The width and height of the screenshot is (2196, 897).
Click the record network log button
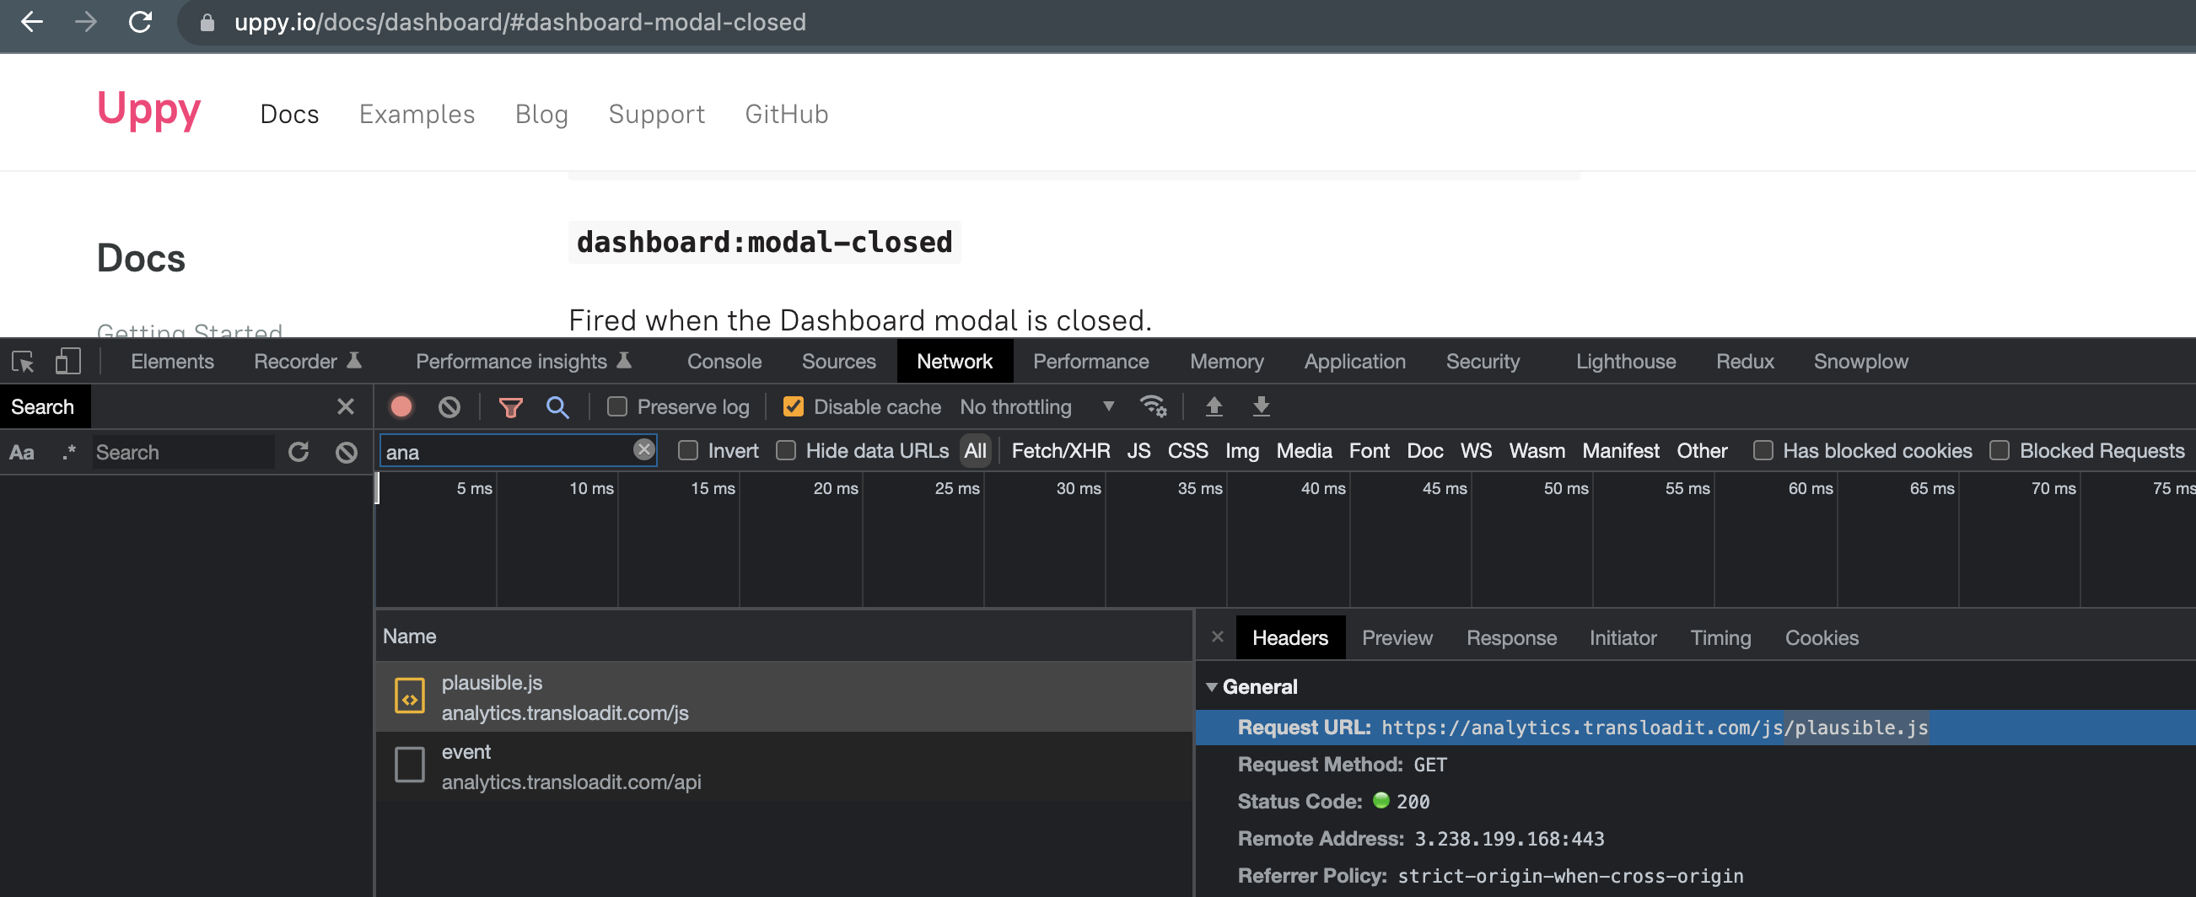(x=401, y=406)
